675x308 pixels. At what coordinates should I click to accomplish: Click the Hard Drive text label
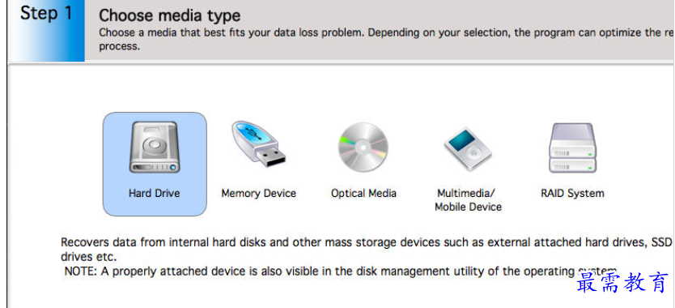tap(154, 193)
